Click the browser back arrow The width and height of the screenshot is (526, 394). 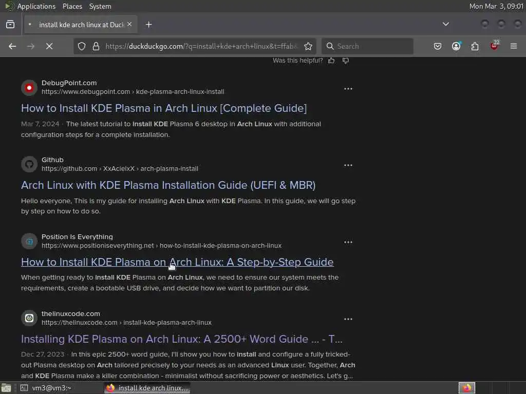(12, 46)
